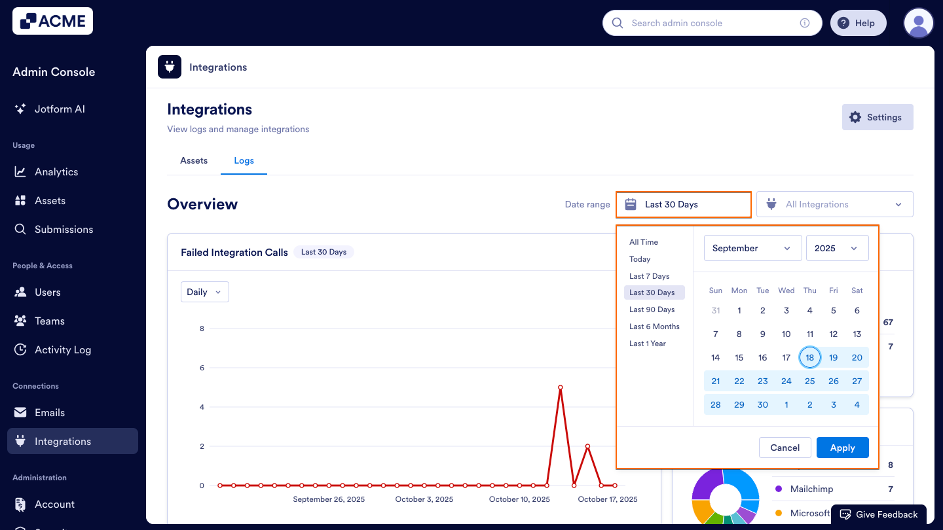
Task: Switch to the Assets tab
Action: coord(193,160)
